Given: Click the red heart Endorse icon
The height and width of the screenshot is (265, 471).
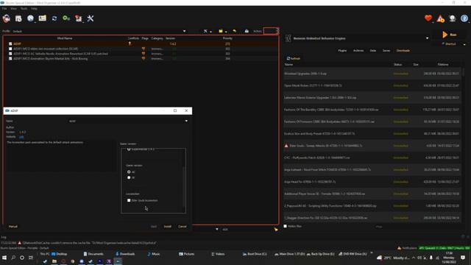Looking at the screenshot, I should 428,18.
